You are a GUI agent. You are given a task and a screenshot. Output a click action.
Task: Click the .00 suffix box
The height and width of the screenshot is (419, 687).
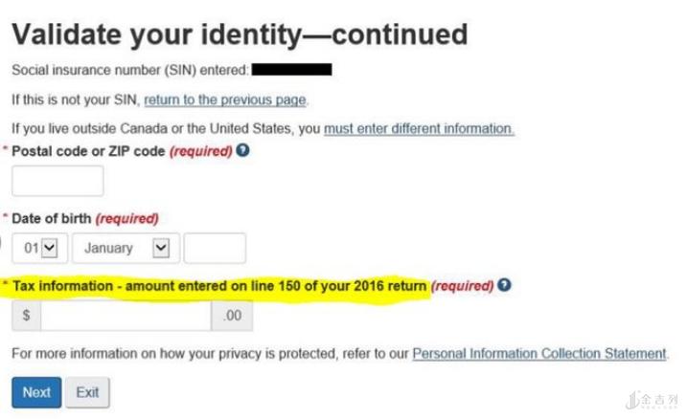tap(232, 316)
